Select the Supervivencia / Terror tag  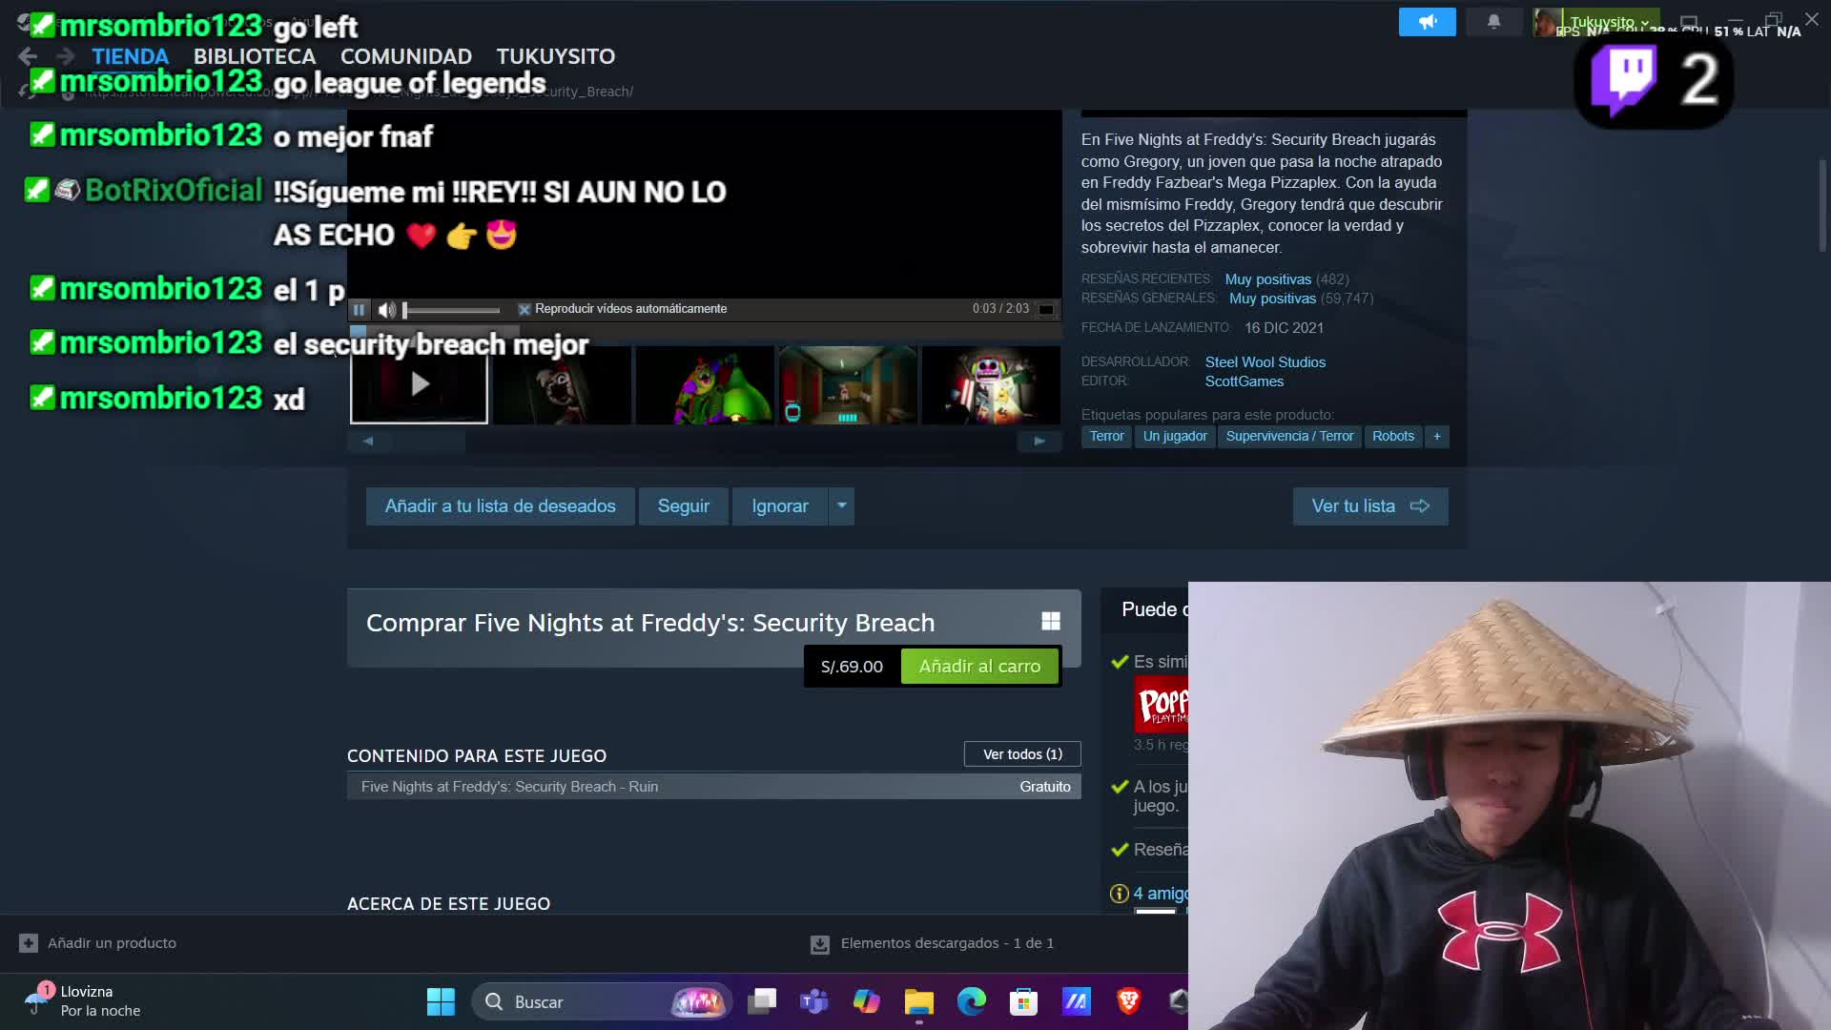point(1289,436)
